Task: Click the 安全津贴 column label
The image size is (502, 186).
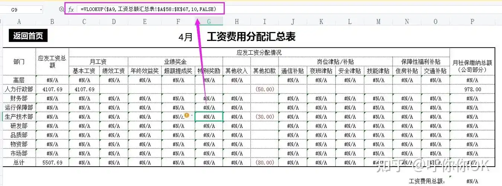Action: (350, 71)
